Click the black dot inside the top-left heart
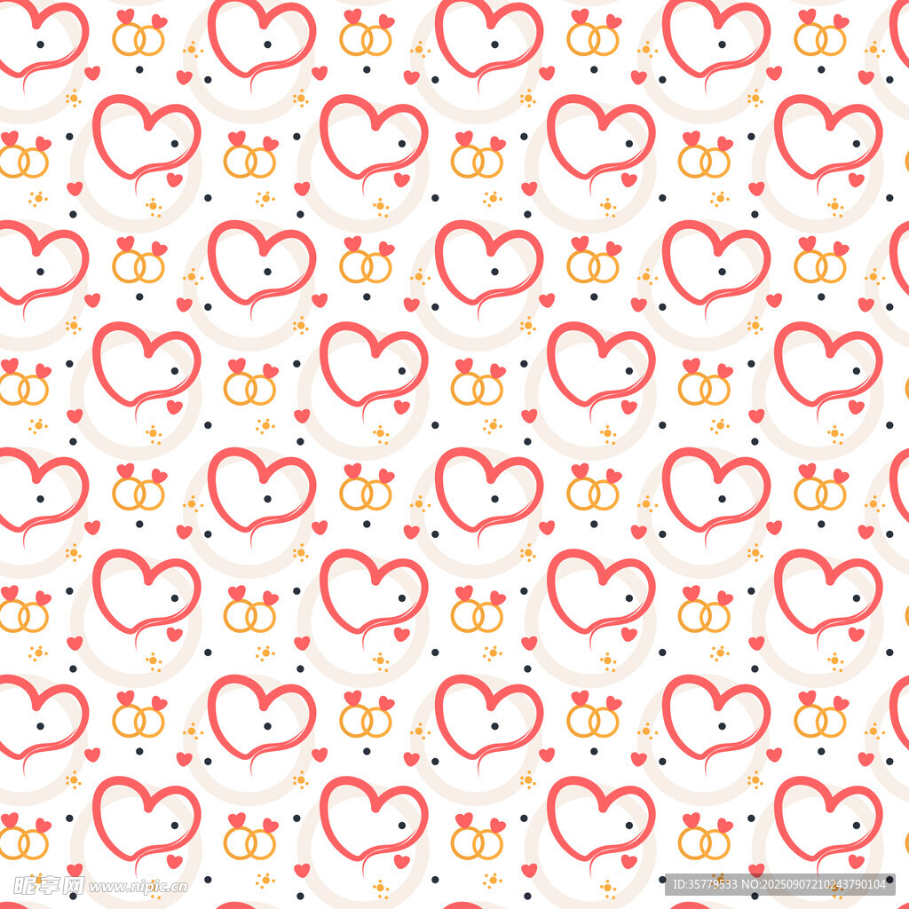The image size is (909, 909). tap(40, 44)
